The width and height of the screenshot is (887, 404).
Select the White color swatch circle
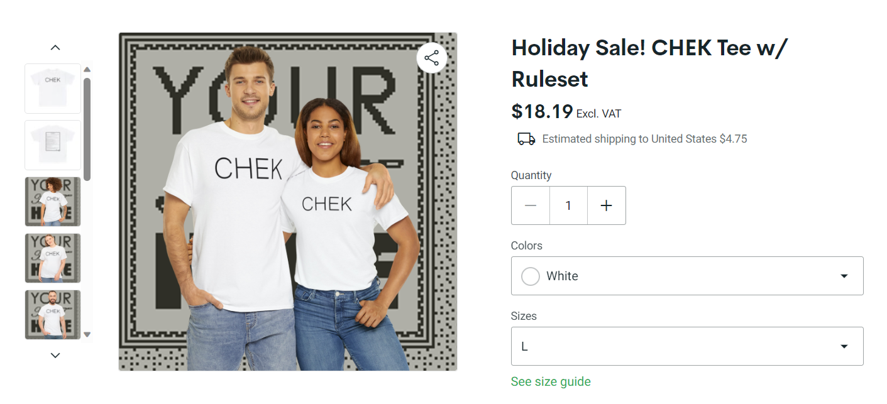tap(531, 276)
